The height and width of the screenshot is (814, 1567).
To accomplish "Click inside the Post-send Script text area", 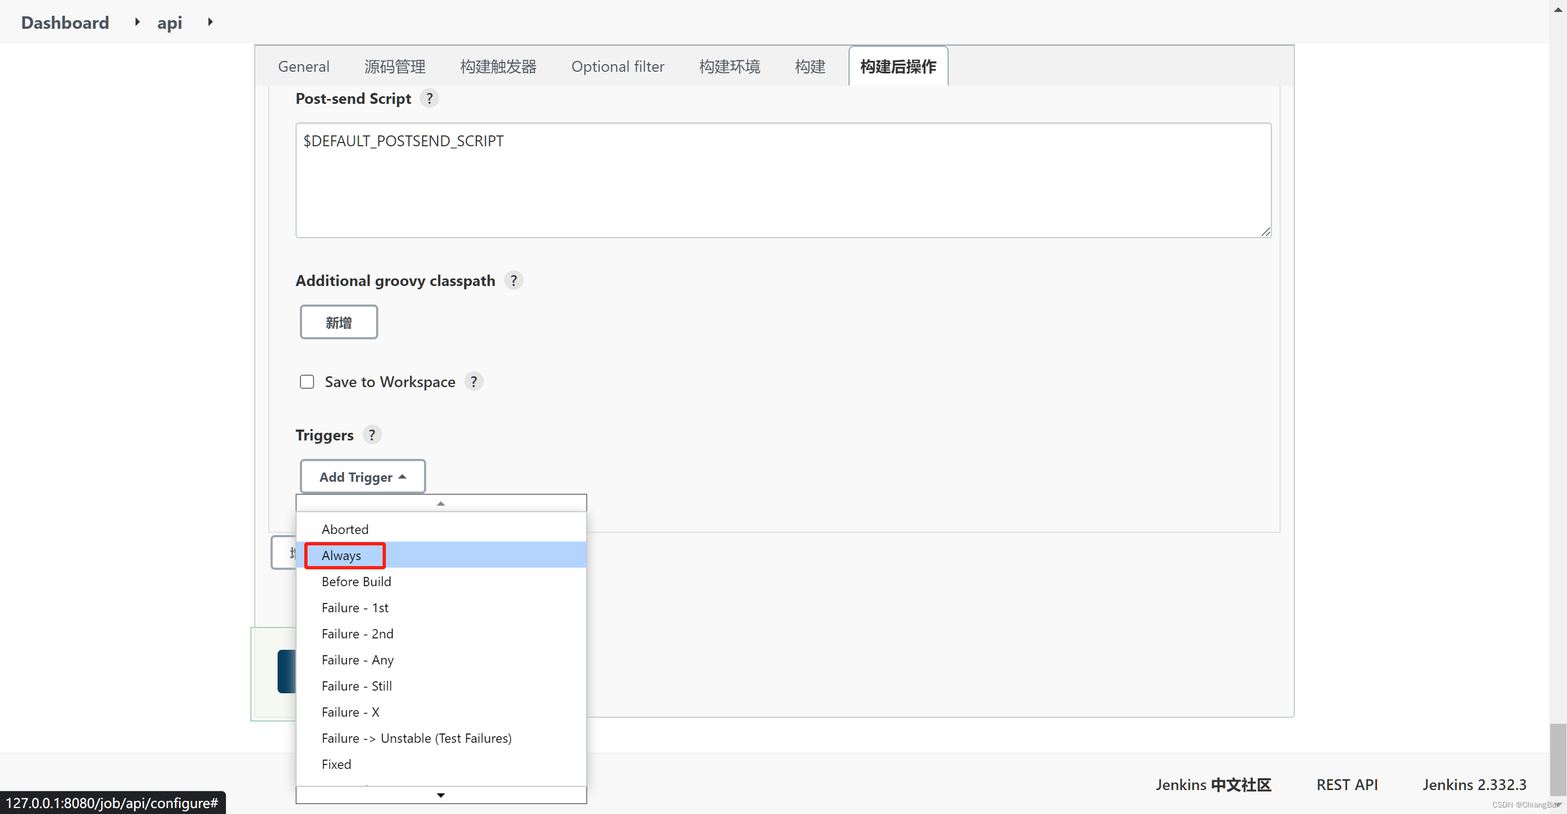I will tap(784, 180).
